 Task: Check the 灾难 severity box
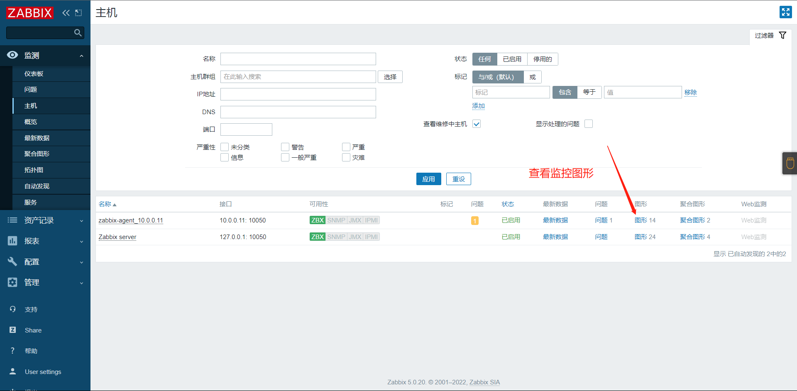point(346,157)
